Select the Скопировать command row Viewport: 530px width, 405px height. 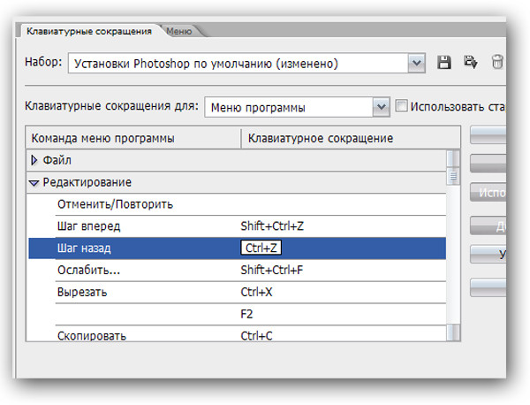click(251, 333)
